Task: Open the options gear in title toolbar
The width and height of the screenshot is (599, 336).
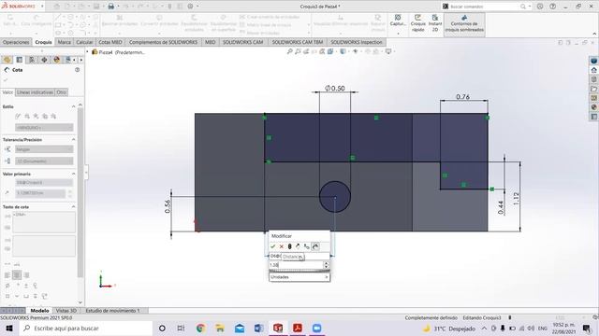Action: point(190,7)
